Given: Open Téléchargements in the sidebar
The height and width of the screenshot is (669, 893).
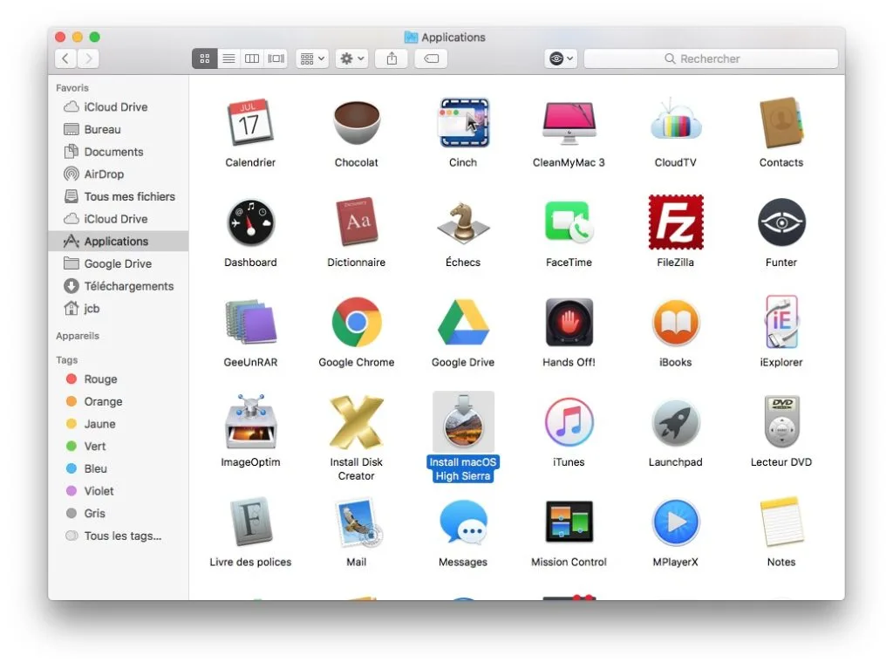Looking at the screenshot, I should [x=118, y=286].
